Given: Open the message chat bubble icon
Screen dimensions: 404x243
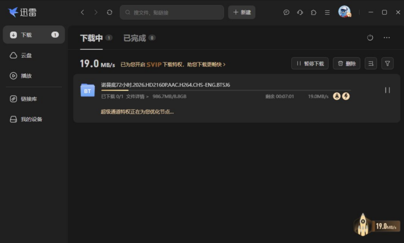Looking at the screenshot, I should pyautogui.click(x=286, y=12).
